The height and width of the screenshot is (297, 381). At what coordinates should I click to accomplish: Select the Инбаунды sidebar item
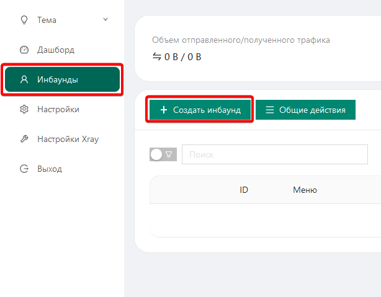[62, 79]
